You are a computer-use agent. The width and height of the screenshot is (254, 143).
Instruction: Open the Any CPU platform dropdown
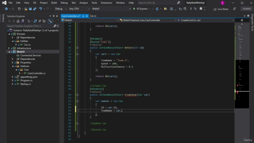[x=79, y=9]
